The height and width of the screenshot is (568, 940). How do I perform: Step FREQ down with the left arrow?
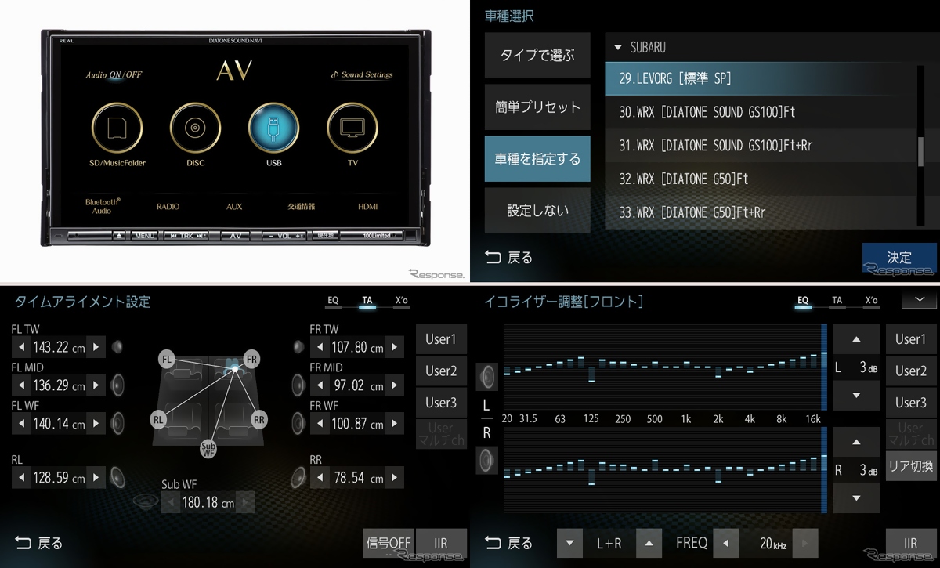click(726, 543)
